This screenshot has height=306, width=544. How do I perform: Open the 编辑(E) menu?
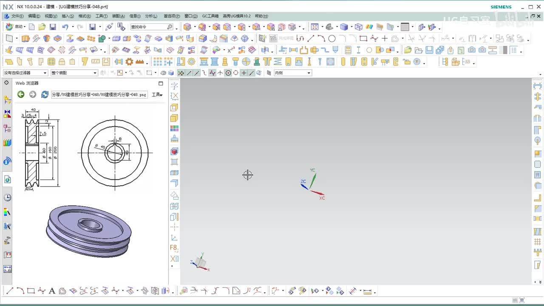(x=34, y=16)
